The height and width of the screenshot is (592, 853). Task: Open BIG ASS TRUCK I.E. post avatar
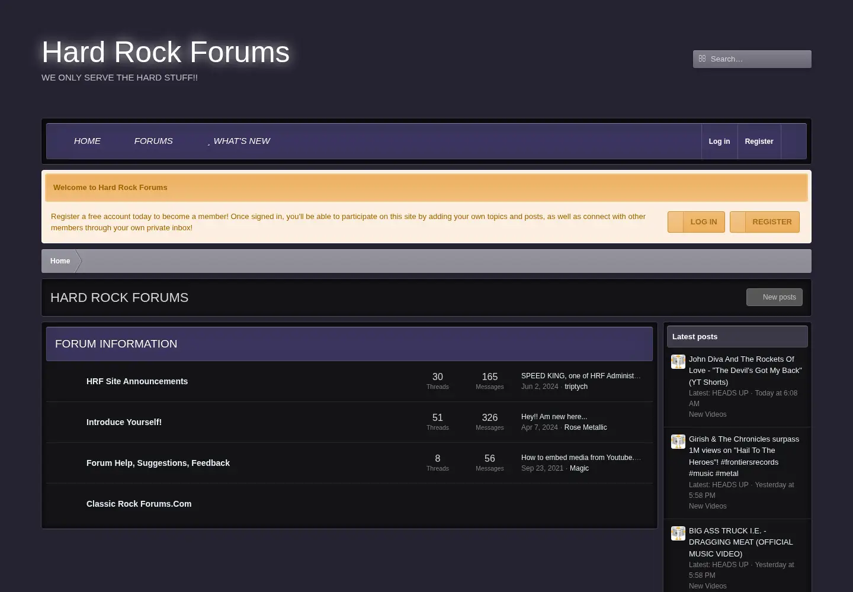click(678, 533)
